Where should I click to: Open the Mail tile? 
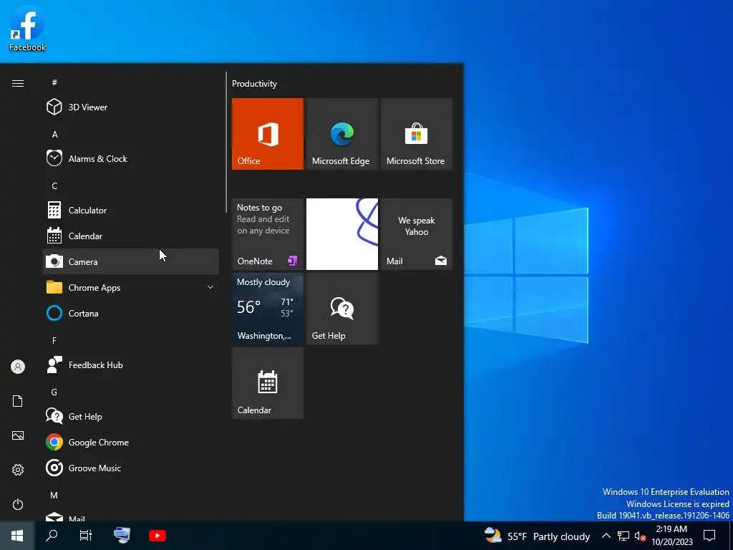(417, 234)
